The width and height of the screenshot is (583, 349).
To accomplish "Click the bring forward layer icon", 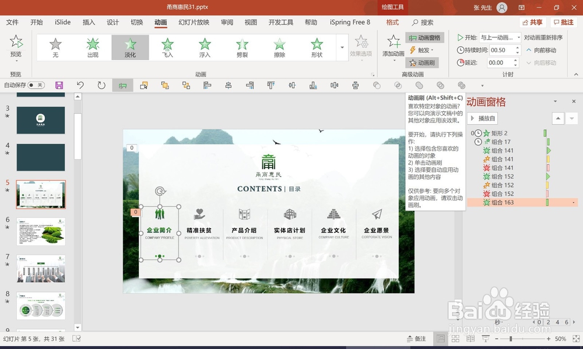I will click(x=165, y=86).
